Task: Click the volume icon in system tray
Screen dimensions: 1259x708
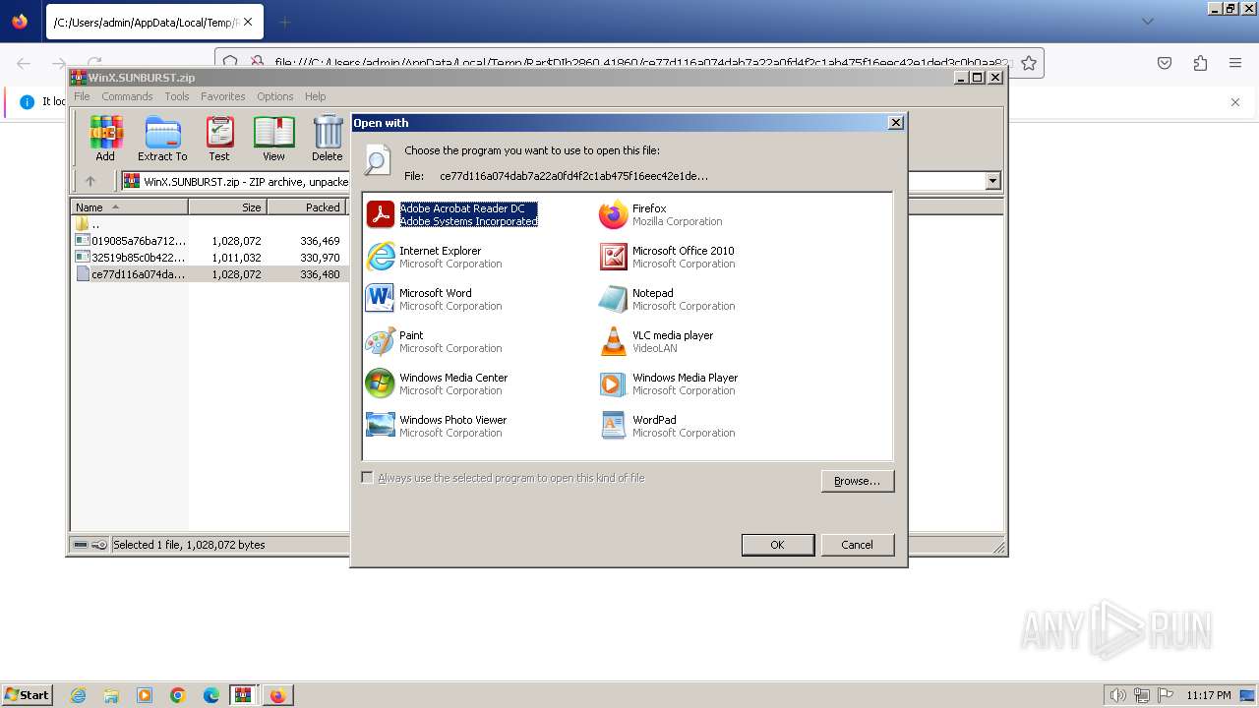Action: pos(1117,695)
